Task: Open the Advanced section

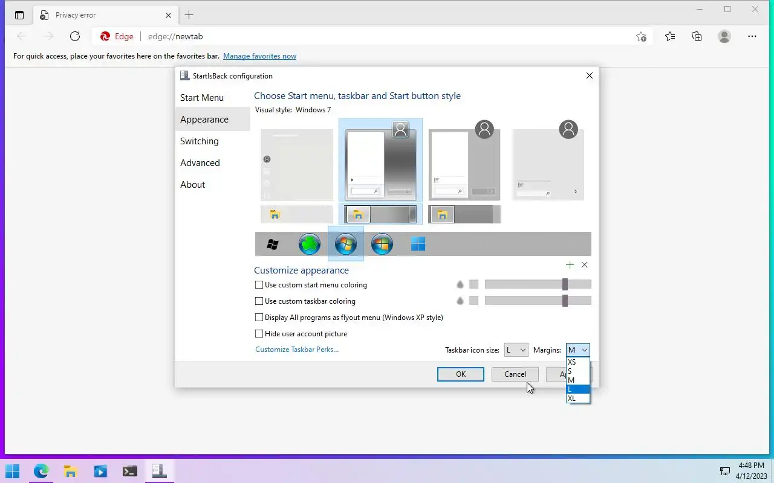Action: tap(212, 163)
